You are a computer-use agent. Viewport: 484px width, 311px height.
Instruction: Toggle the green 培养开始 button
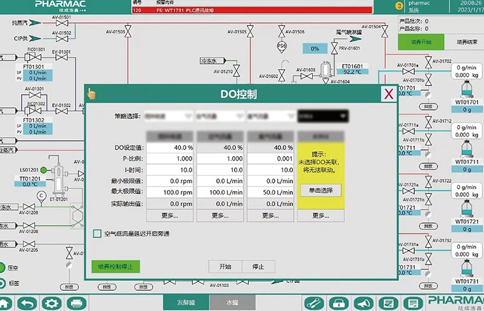tap(421, 42)
